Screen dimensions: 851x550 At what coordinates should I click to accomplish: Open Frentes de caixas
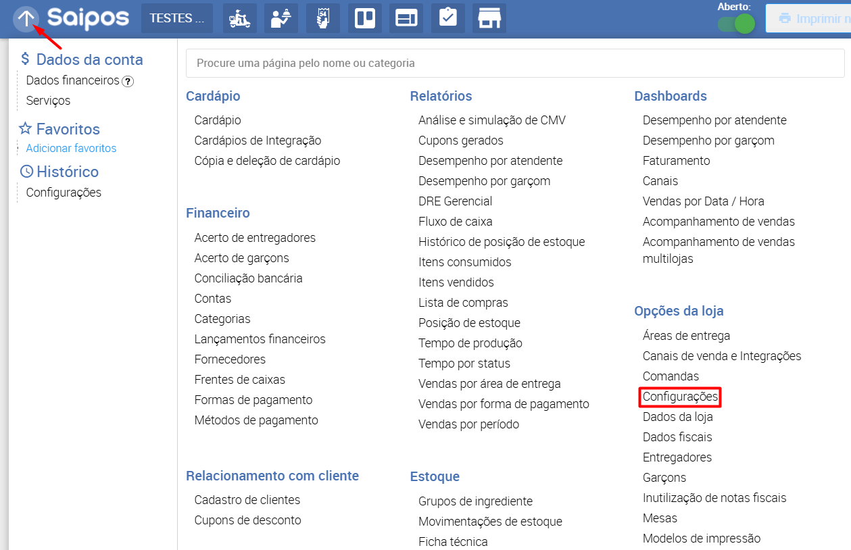pyautogui.click(x=239, y=380)
